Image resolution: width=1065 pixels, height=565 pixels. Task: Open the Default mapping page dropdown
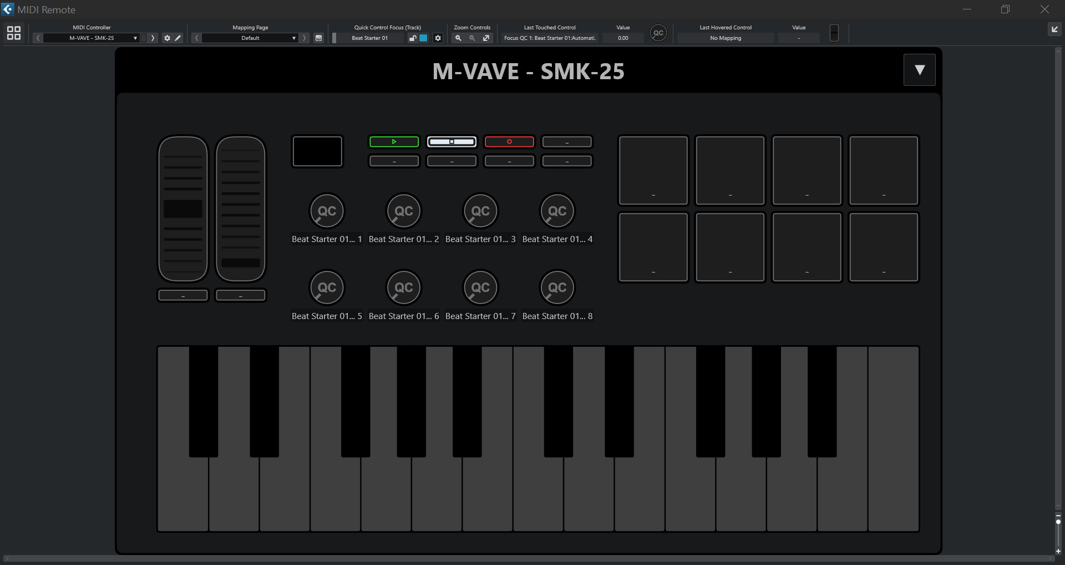pos(250,38)
